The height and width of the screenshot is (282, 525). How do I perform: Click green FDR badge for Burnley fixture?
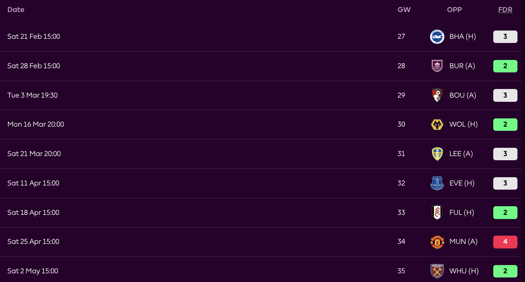(505, 66)
